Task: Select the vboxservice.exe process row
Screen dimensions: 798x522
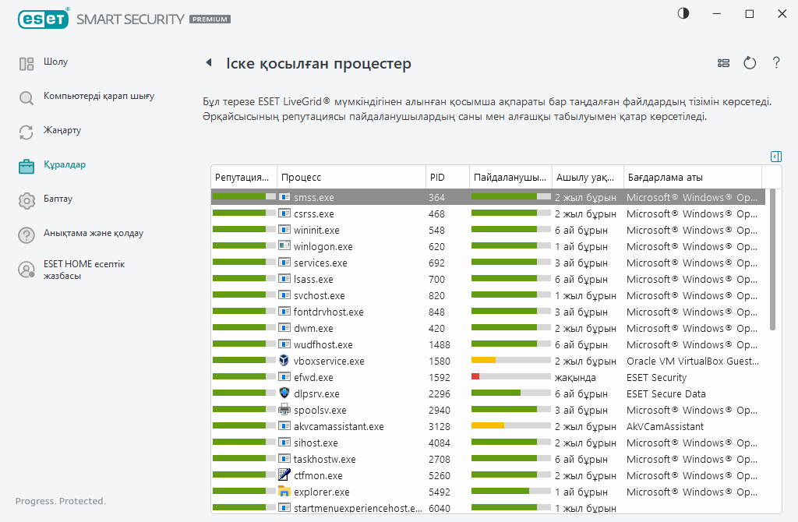Action: [328, 362]
